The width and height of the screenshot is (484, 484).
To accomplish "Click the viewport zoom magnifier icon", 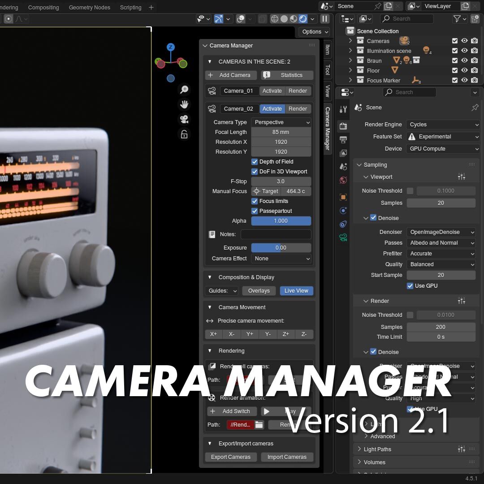I will pyautogui.click(x=184, y=90).
